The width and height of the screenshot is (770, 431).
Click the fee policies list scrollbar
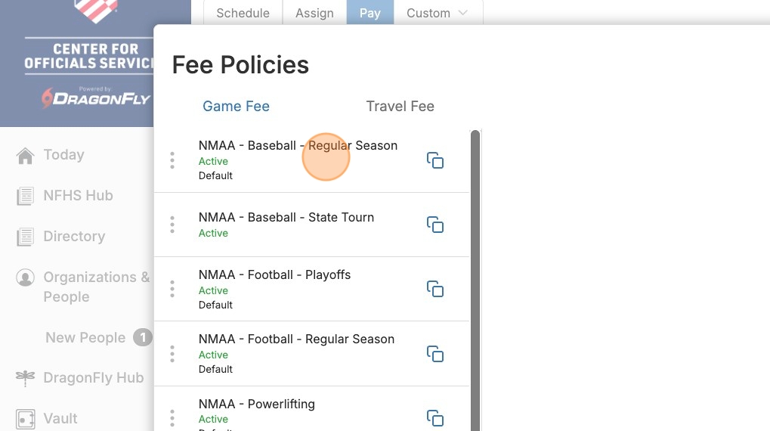tap(475, 280)
